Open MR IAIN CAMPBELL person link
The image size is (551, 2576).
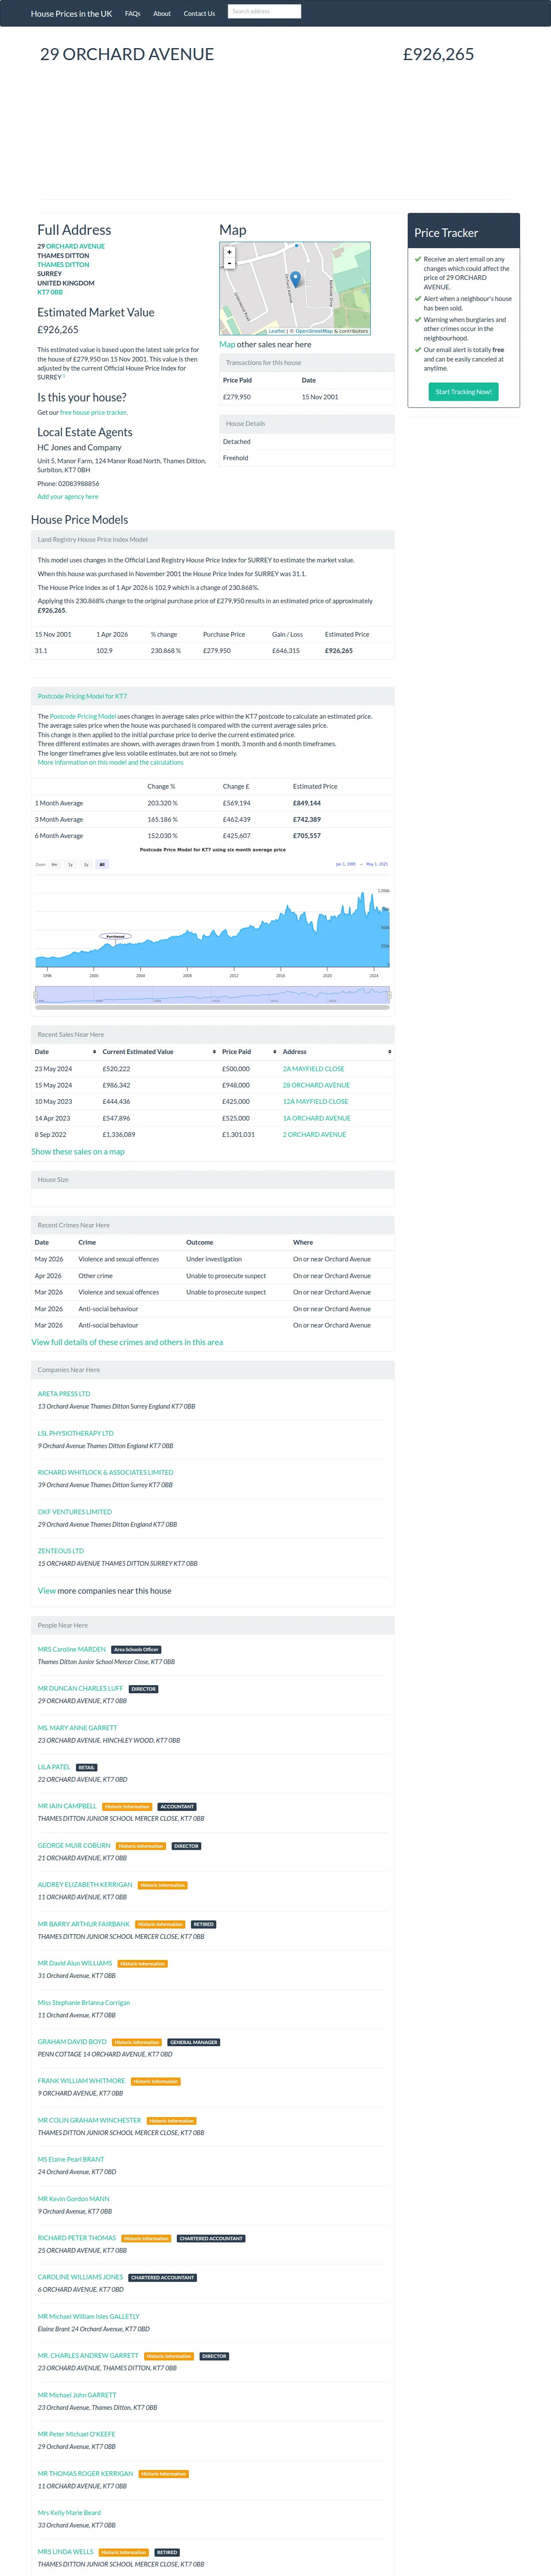click(x=67, y=1806)
